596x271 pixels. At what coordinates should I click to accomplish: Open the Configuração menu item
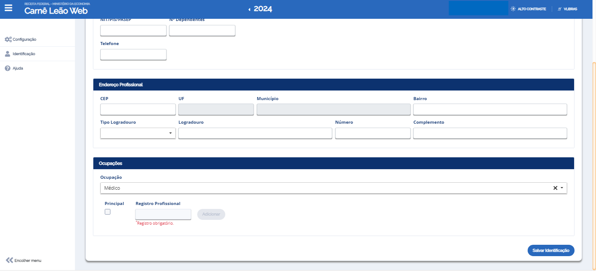[25, 39]
